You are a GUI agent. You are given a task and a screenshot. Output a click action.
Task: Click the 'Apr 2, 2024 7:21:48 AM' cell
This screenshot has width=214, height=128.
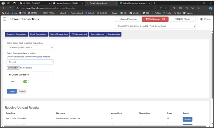(16, 118)
